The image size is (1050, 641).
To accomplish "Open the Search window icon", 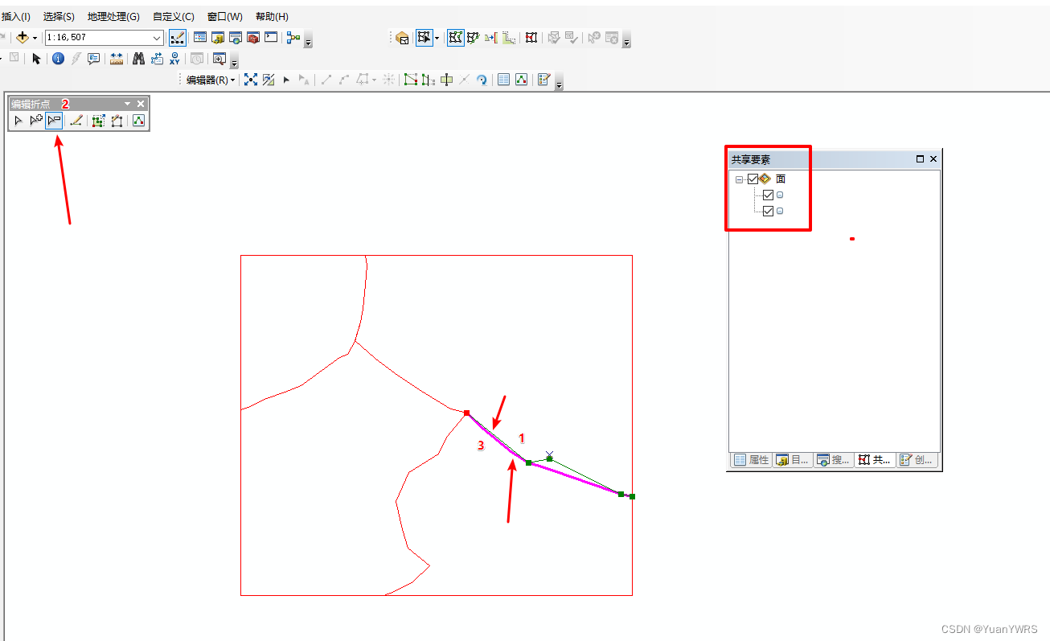I will tap(236, 38).
